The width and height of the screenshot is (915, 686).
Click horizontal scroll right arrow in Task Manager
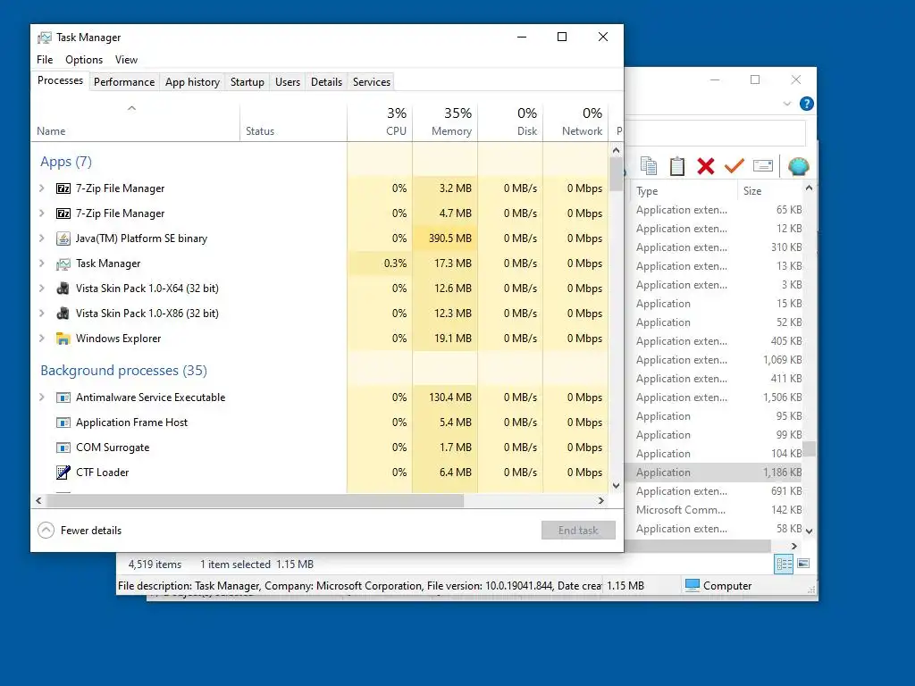pos(601,500)
